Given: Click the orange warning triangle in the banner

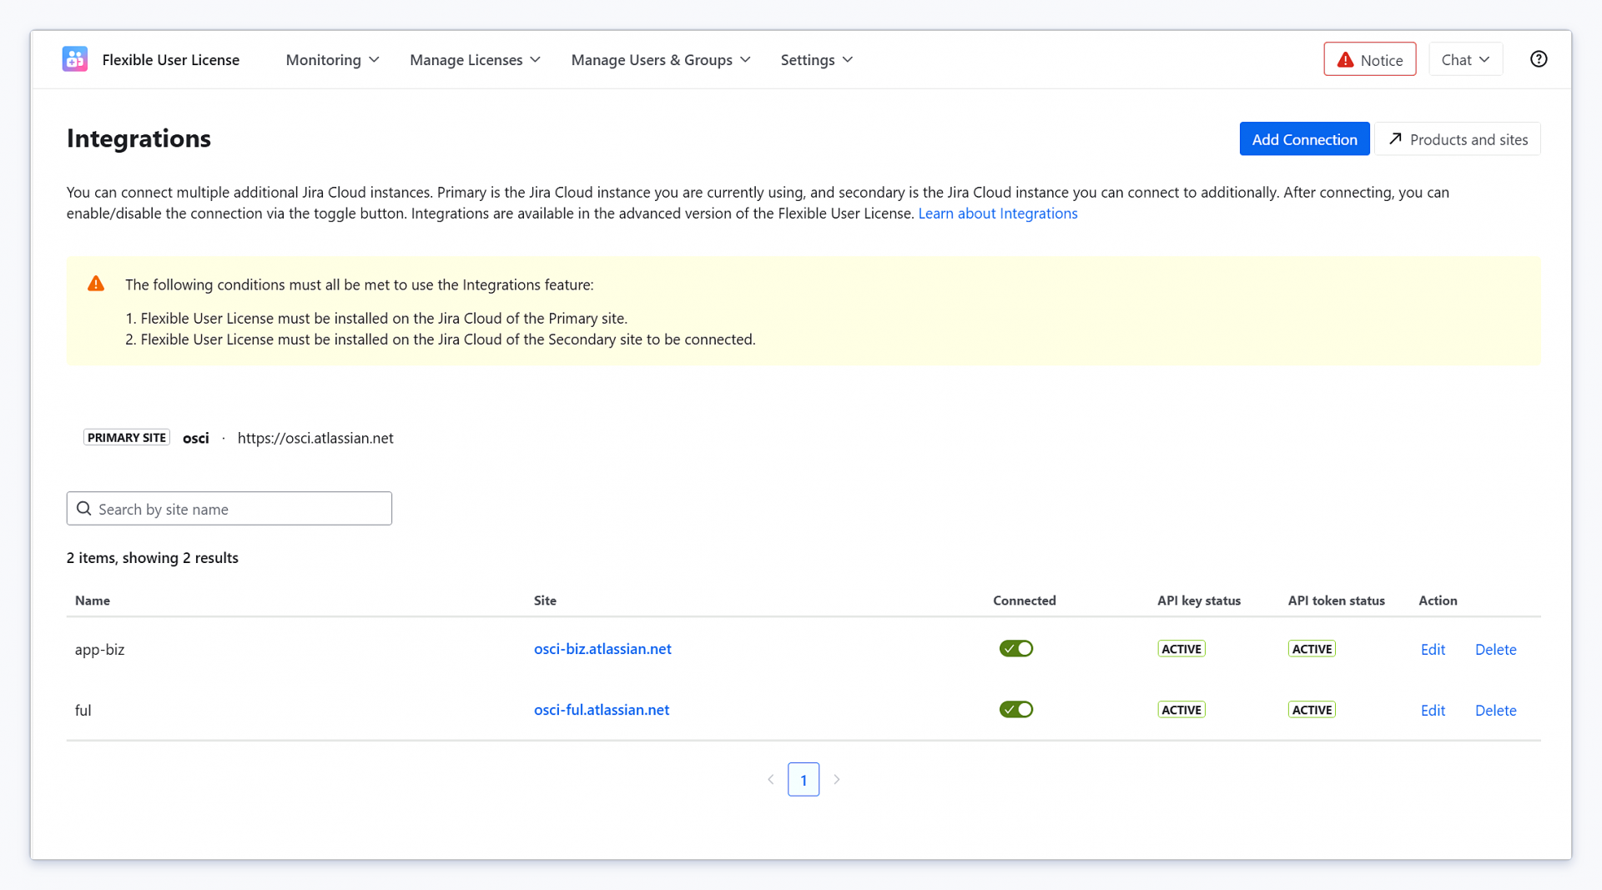Looking at the screenshot, I should [96, 284].
